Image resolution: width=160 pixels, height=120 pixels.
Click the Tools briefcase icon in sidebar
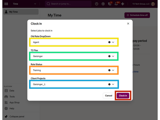coord(6,96)
